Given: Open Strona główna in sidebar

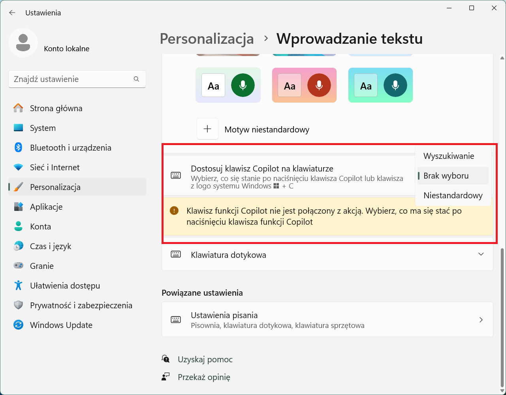Looking at the screenshot, I should 77,108.
